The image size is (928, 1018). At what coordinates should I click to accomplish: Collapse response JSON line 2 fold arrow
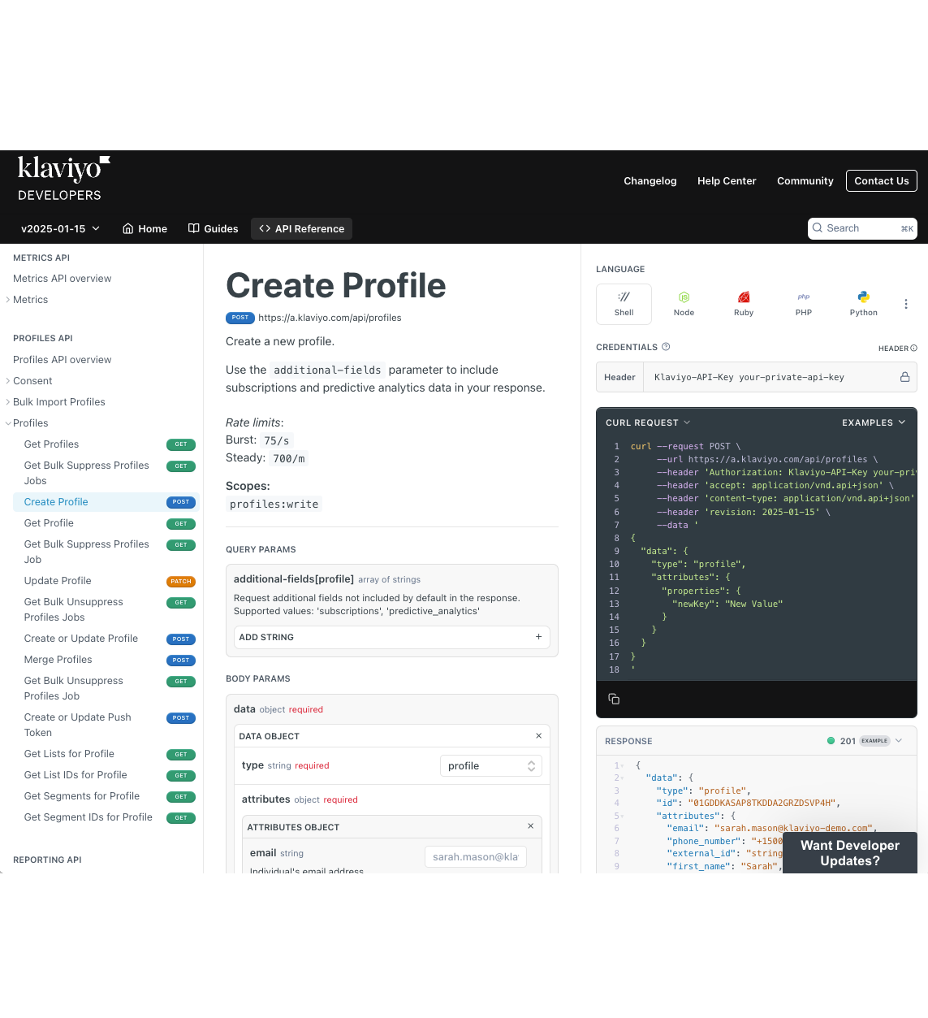[623, 778]
